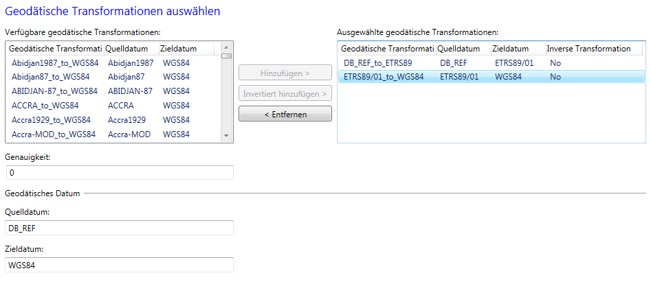Click the Invertiert hinzufügen button
651x282 pixels.
point(285,93)
